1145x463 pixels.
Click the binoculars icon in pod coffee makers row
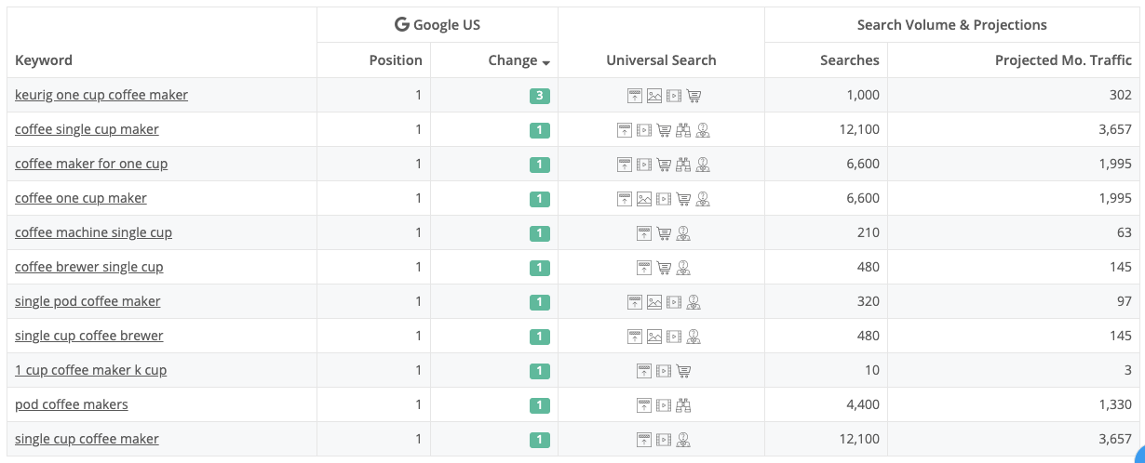(x=683, y=404)
